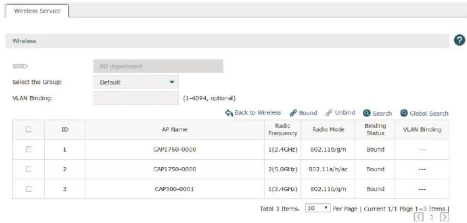
Task: Open the items per page dropdown
Action: [x=318, y=209]
